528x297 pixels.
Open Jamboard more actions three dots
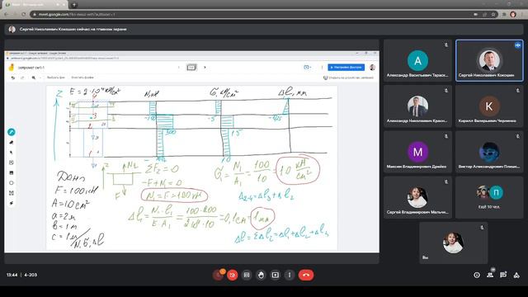pyautogui.click(x=322, y=68)
